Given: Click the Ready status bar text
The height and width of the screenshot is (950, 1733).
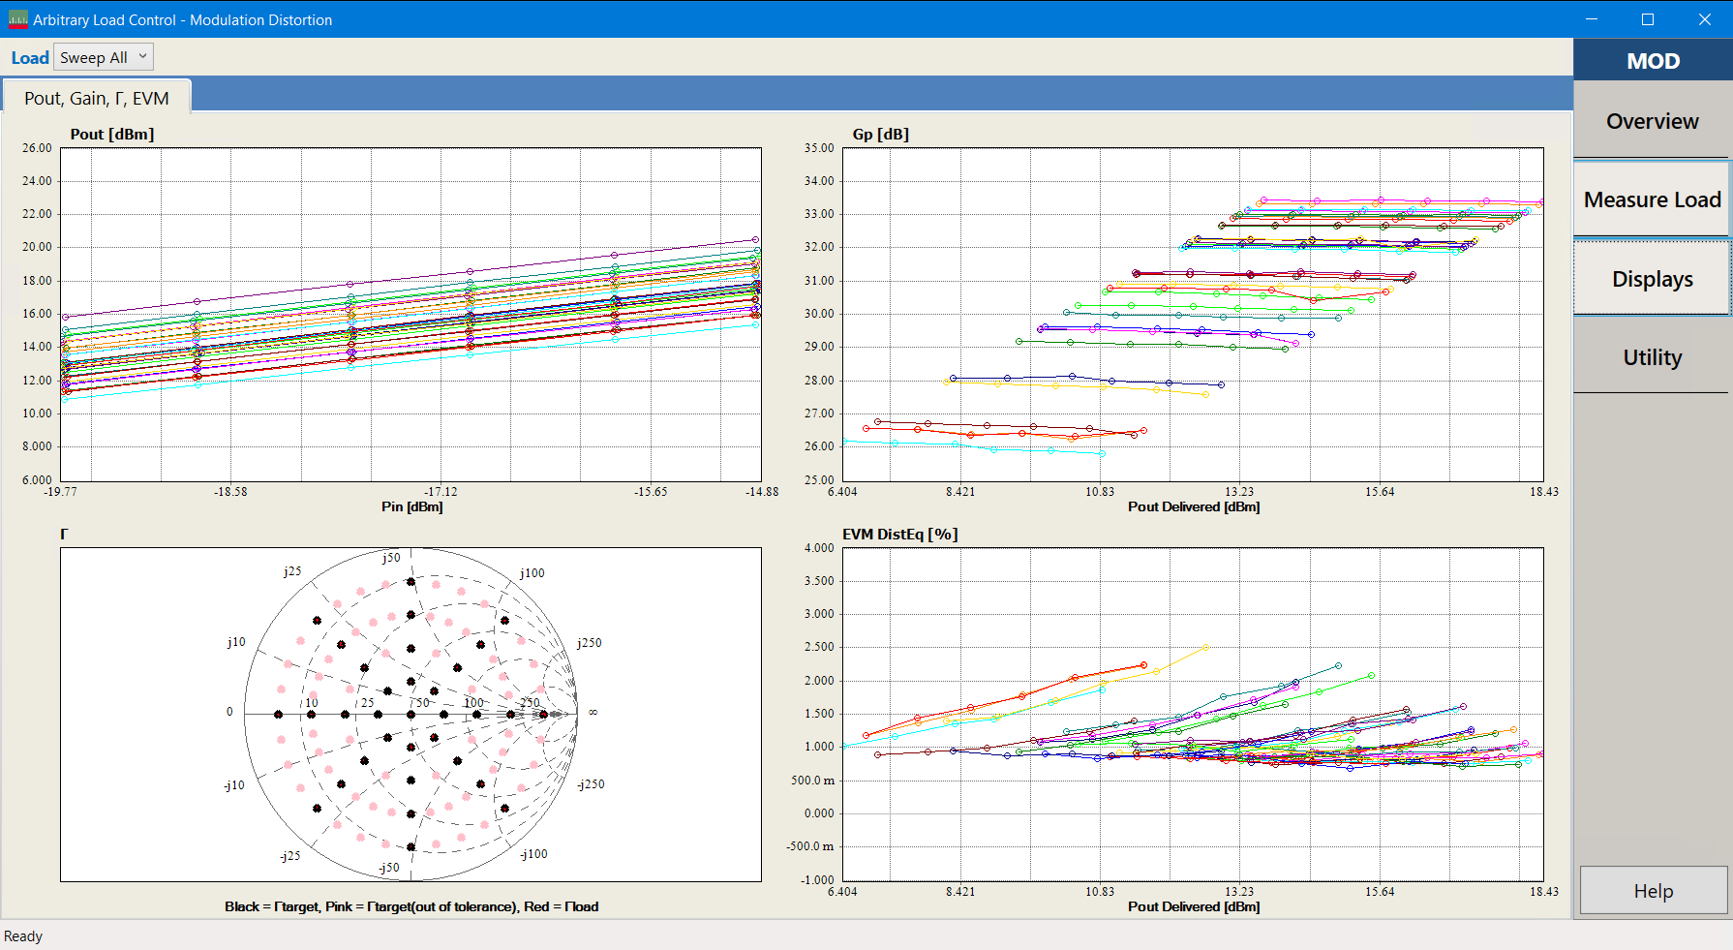Looking at the screenshot, I should click(23, 936).
